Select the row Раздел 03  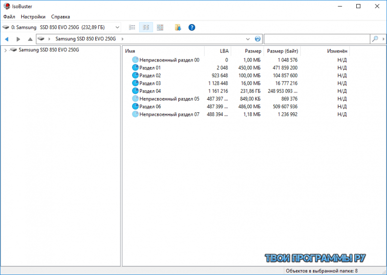tap(236, 83)
